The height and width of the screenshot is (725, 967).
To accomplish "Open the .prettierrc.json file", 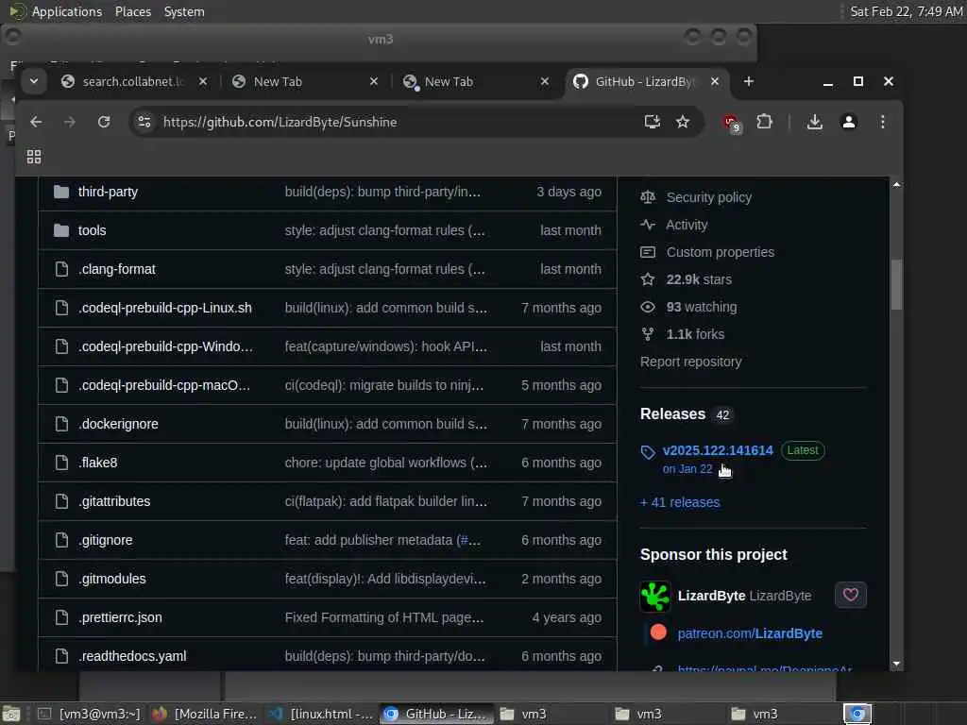I will [120, 617].
